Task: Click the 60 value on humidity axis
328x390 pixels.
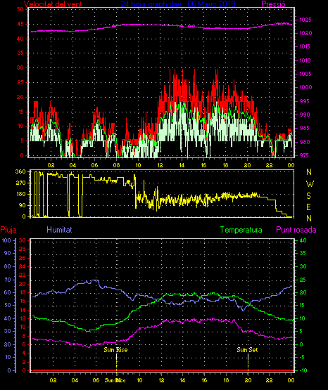Action: (8, 292)
